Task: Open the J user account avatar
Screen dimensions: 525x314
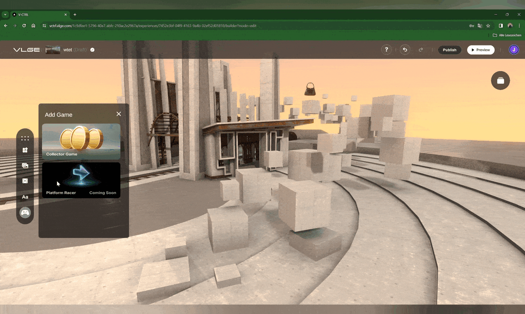Action: pyautogui.click(x=514, y=50)
